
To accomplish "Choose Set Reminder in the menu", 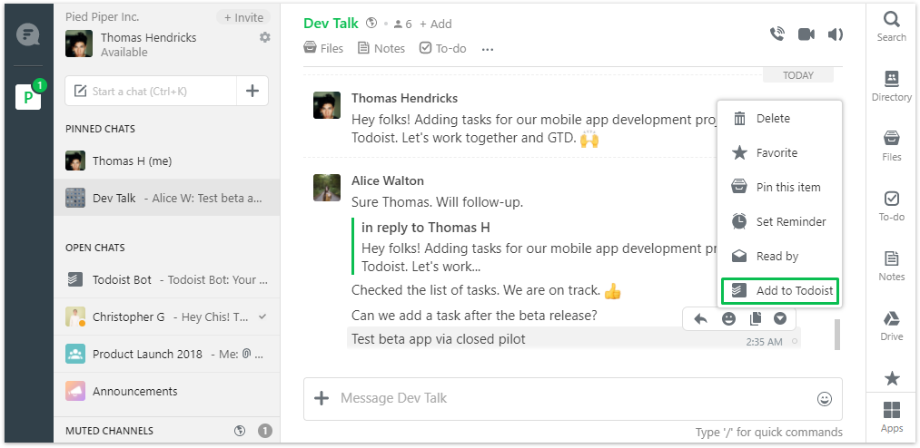I will tap(780, 222).
